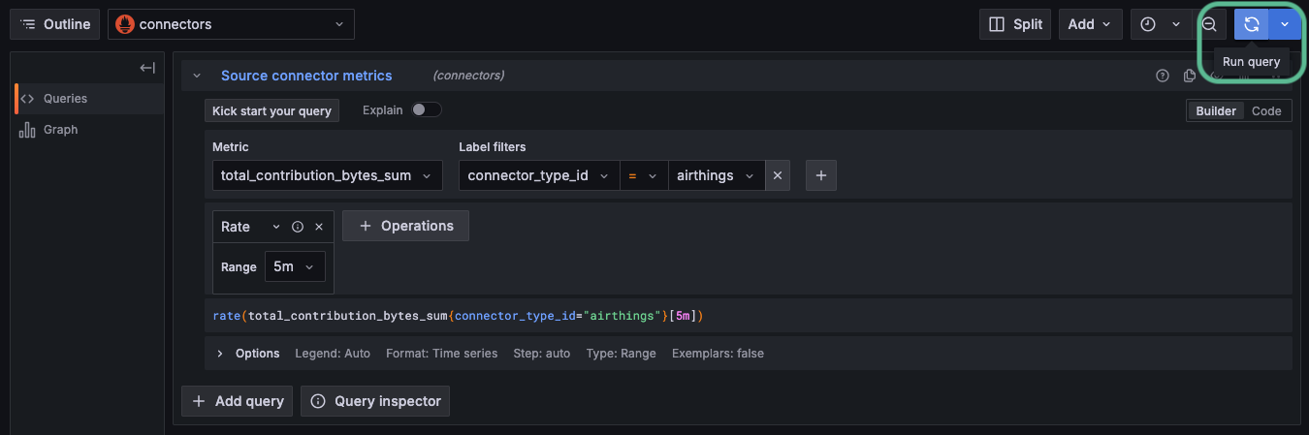Screen dimensions: 1309x435
Task: Click Kick start your query button
Action: (x=271, y=111)
